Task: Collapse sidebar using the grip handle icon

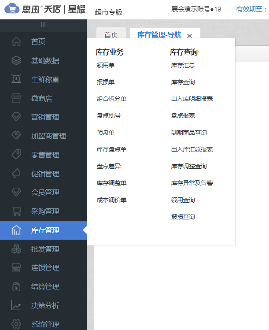Action: pyautogui.click(x=43, y=25)
